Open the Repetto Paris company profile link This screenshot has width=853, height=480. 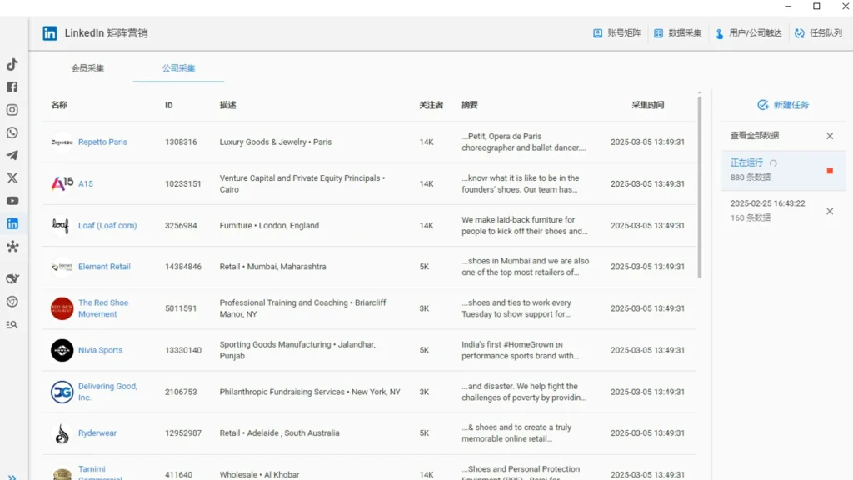[x=102, y=142]
